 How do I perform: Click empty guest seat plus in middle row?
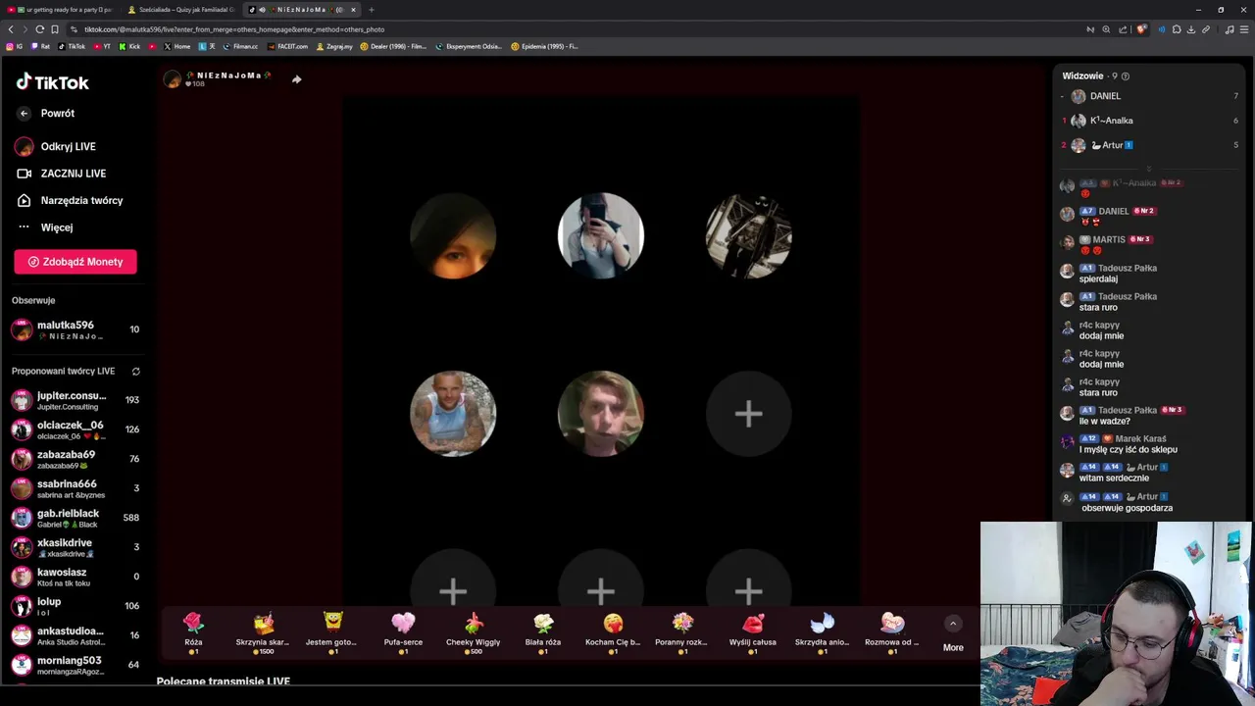[748, 414]
